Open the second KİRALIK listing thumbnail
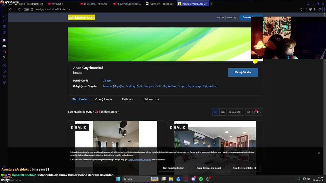The height and width of the screenshot is (183, 326). click(215, 147)
